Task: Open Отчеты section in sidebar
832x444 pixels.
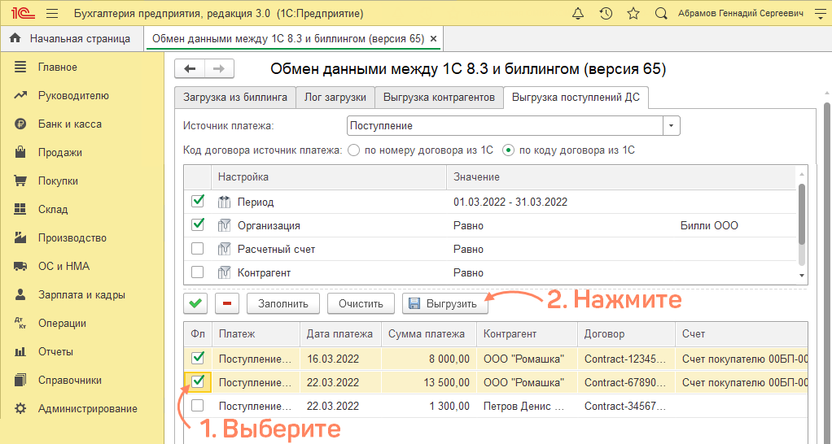Action: click(x=55, y=352)
